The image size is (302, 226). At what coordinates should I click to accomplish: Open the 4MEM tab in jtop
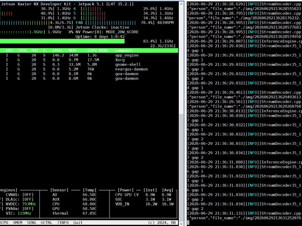pyautogui.click(x=17, y=223)
